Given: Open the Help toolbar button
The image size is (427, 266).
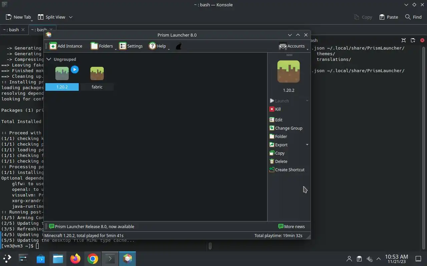Looking at the screenshot, I should 157,46.
